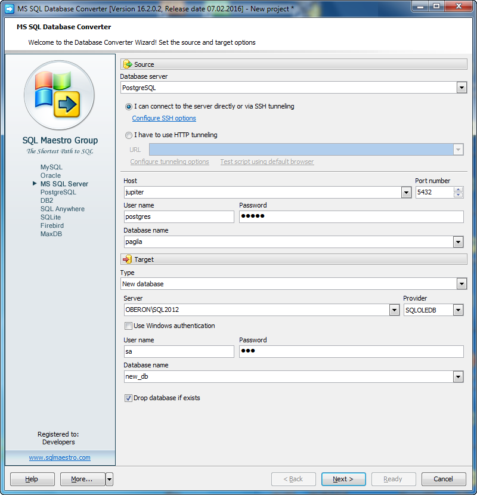Click arrow marker beside MS SQL Server
477x495 pixels.
coord(35,184)
